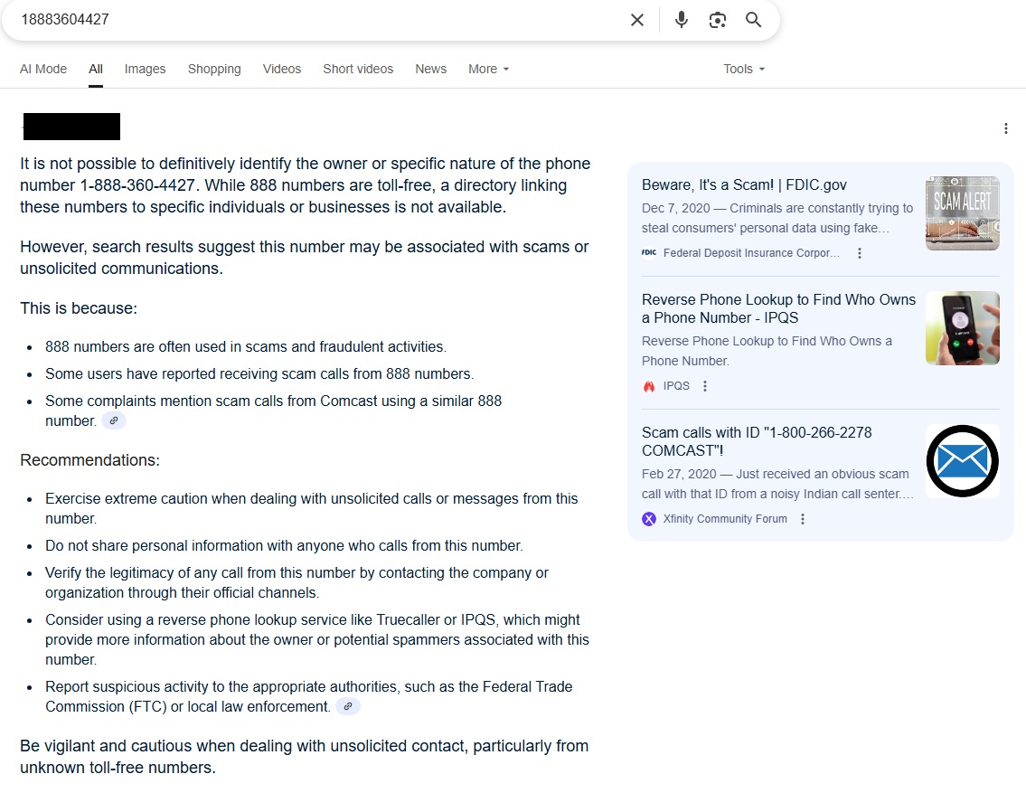
Task: Click the Xfinity purple X favicon
Action: (x=648, y=519)
